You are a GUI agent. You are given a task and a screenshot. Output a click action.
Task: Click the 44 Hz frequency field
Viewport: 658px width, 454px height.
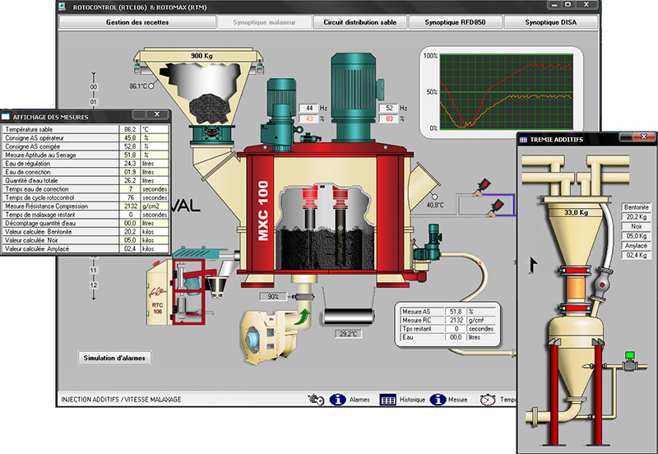pos(309,109)
